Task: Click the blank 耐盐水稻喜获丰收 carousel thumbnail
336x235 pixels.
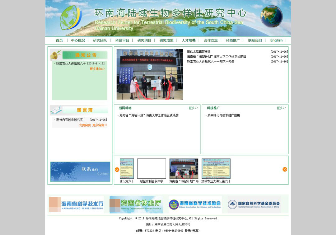Action: (x=152, y=169)
